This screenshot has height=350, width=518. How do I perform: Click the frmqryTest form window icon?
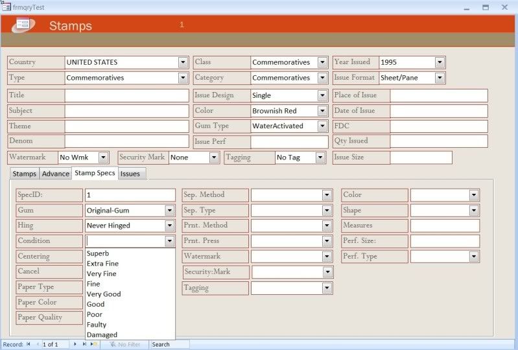coord(6,6)
